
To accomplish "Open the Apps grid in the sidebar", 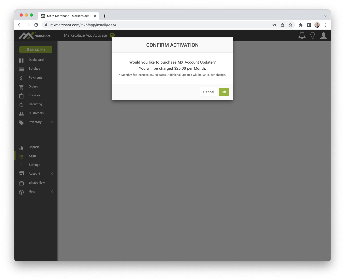I will click(x=21, y=156).
